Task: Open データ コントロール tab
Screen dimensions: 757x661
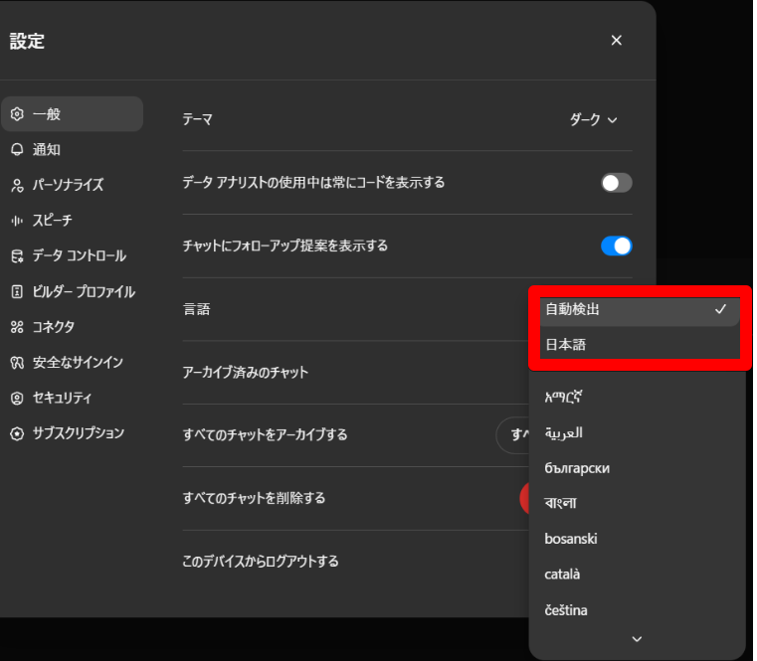Action: pyautogui.click(x=73, y=255)
